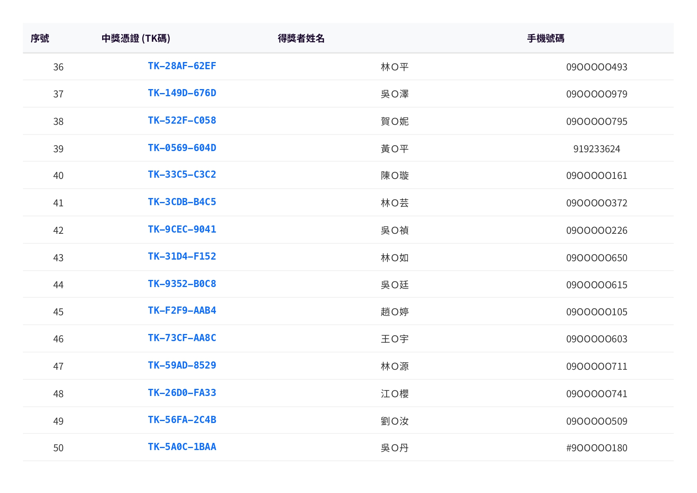The height and width of the screenshot is (493, 697).
Task: Open TK-9CEC-9041 winning voucher
Action: coord(182,229)
